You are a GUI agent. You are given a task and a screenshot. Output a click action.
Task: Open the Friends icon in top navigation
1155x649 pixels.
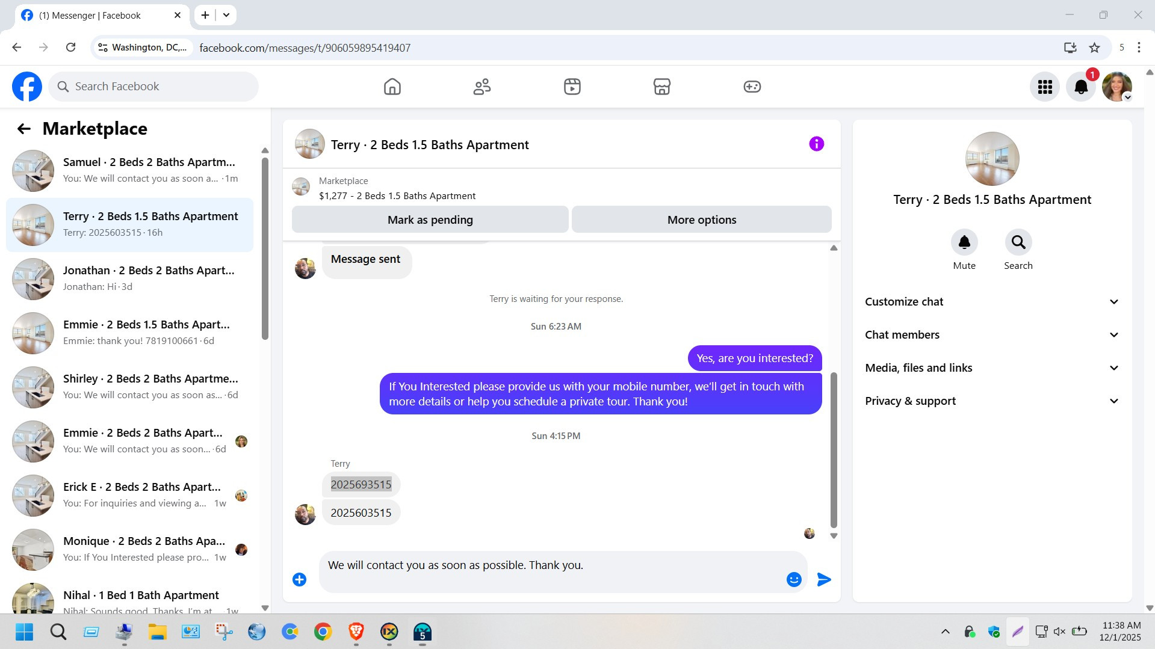point(482,87)
